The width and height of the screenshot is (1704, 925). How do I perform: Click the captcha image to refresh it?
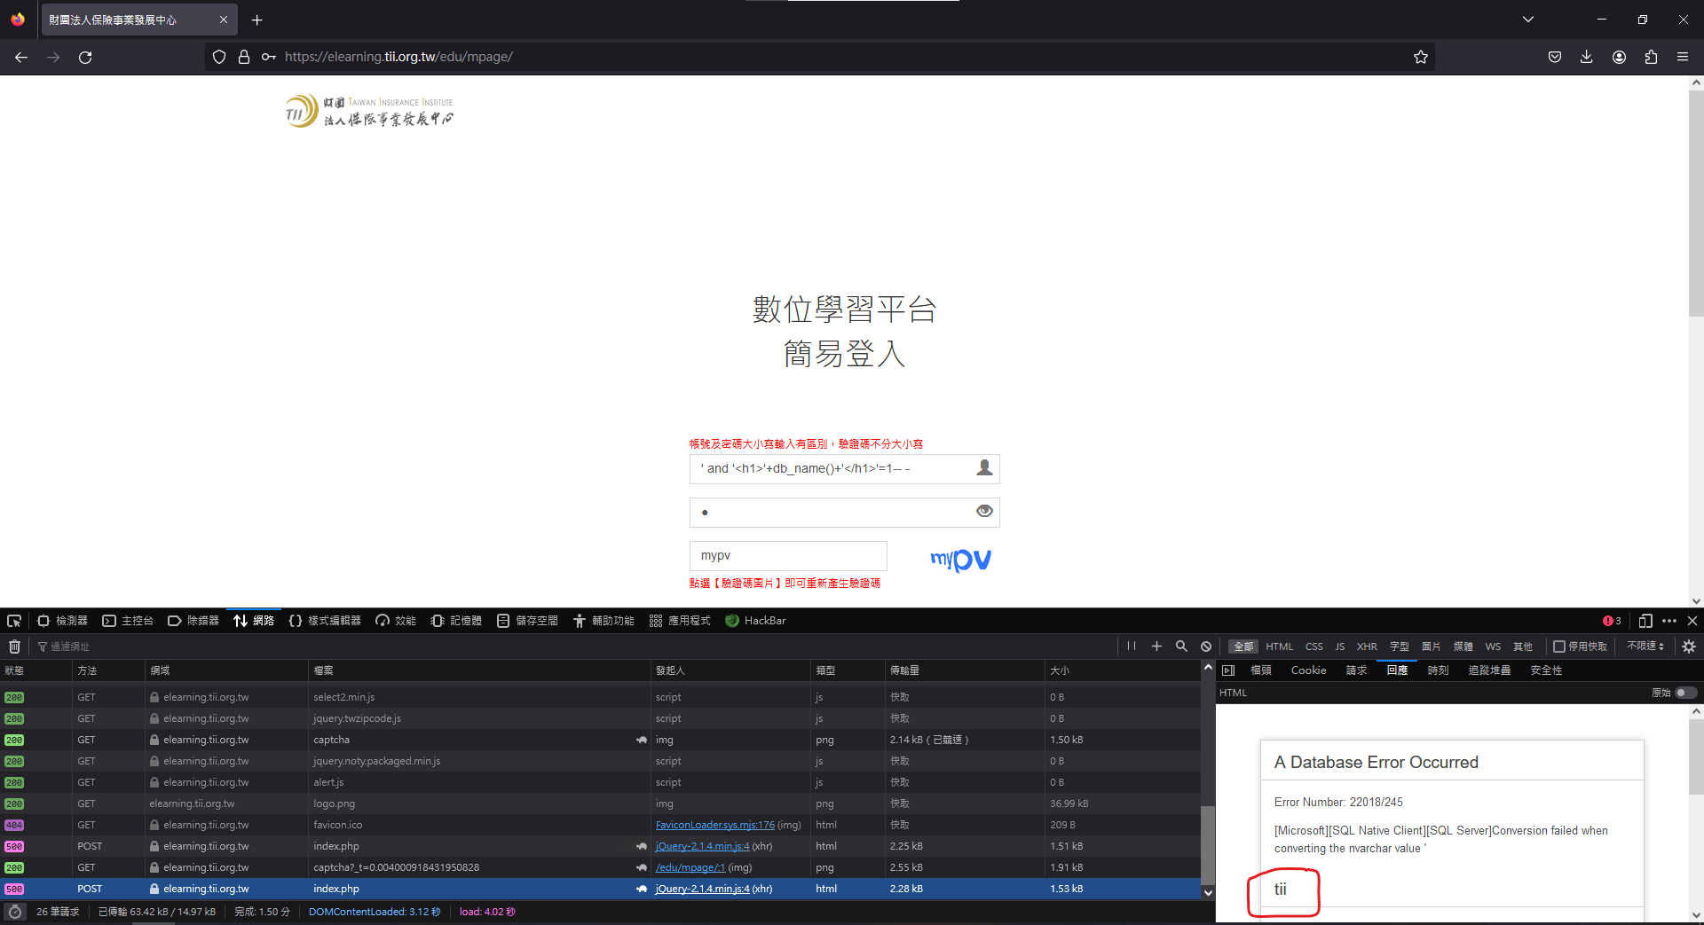[960, 559]
